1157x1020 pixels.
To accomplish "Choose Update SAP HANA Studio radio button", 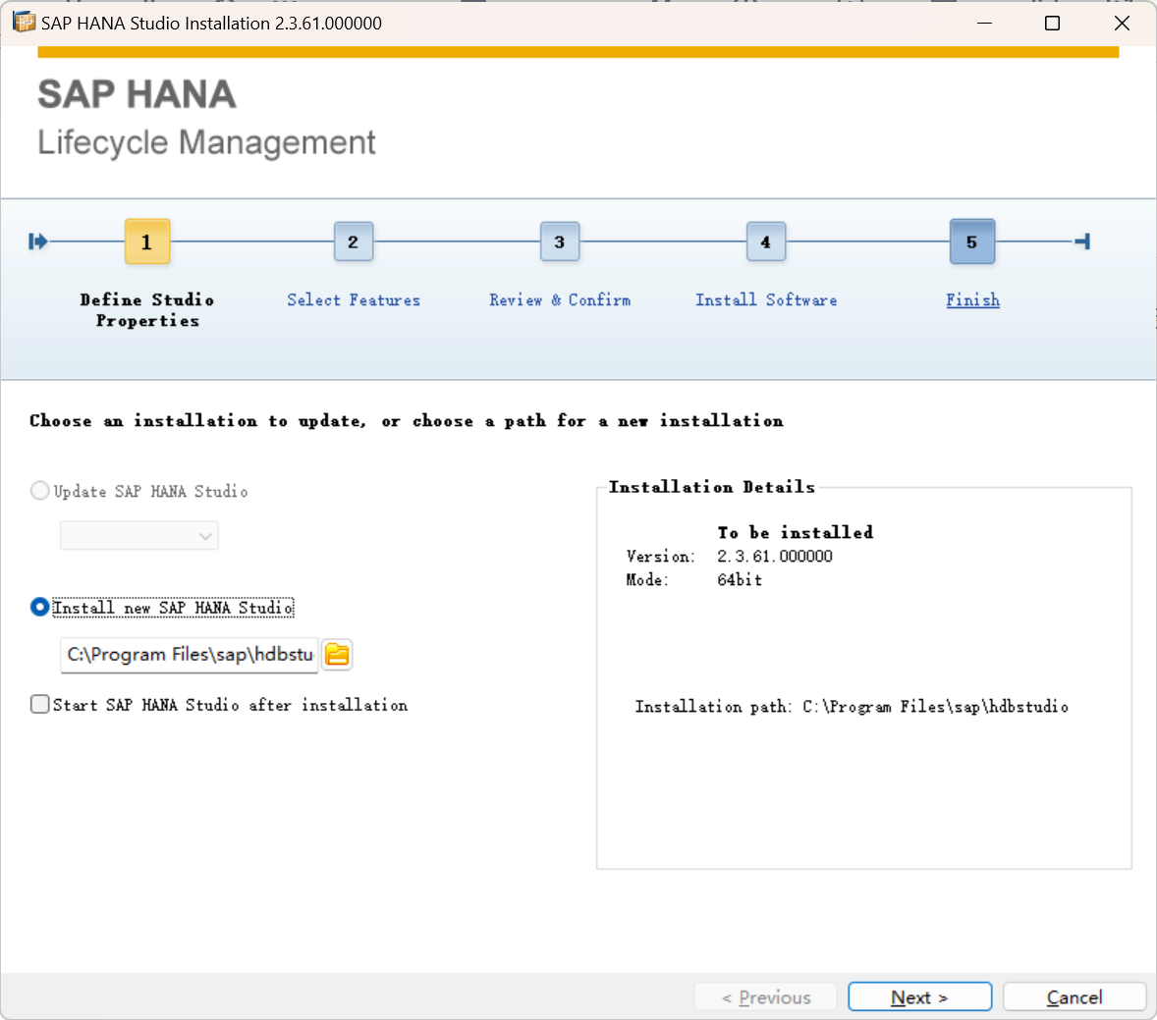I will click(x=40, y=491).
